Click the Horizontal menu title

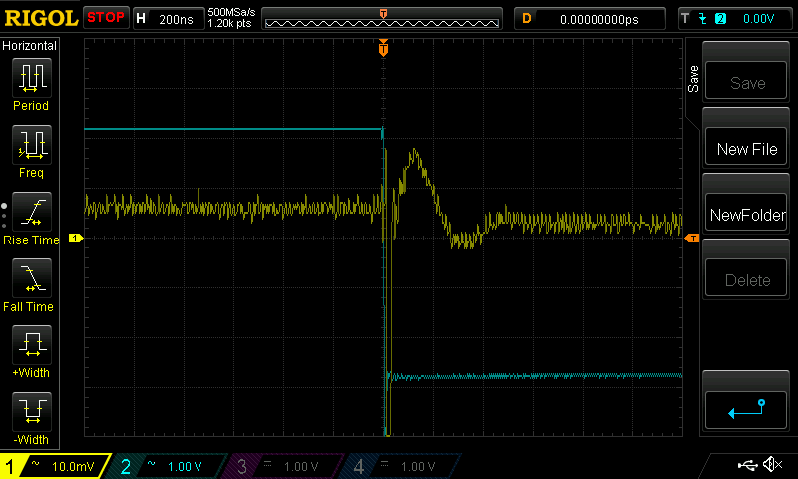[29, 46]
